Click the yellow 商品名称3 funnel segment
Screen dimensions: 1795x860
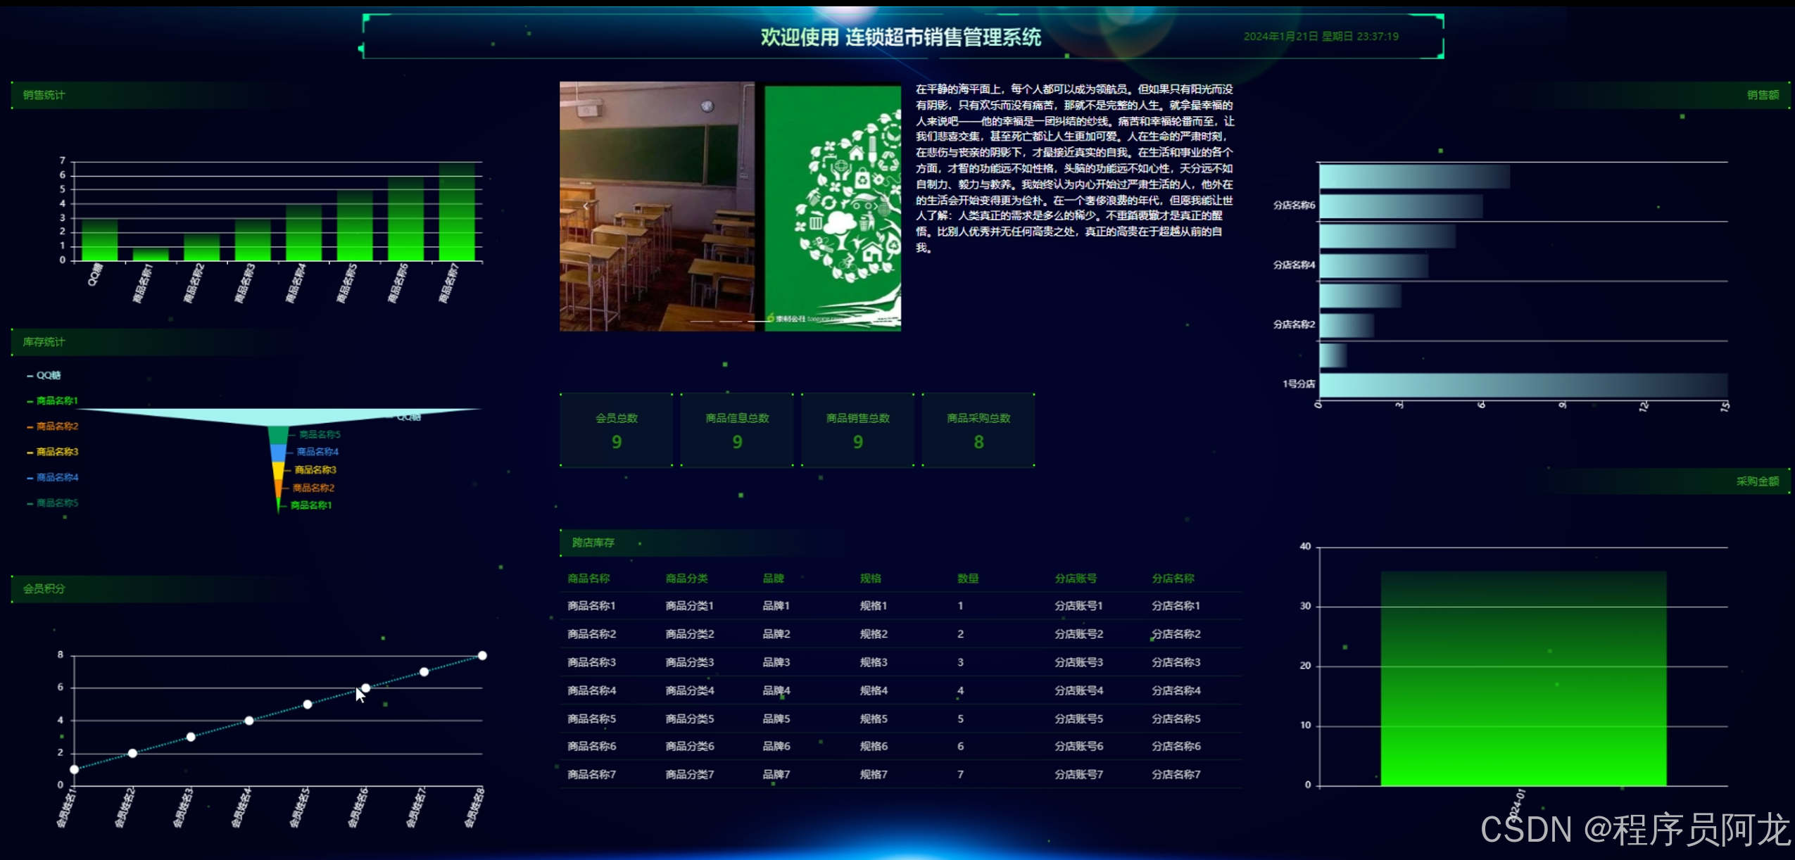(278, 469)
